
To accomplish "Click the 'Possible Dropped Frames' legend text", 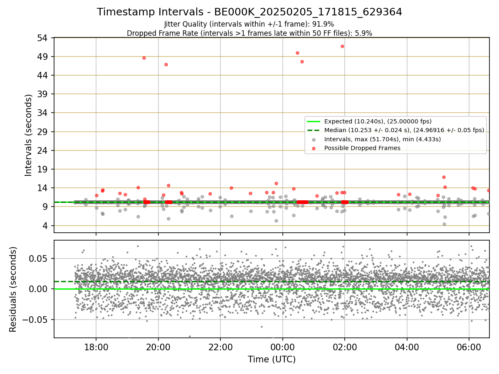I will 362,148.
